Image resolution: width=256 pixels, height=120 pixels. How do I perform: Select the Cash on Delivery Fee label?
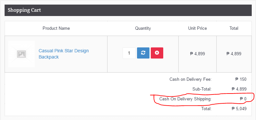pos(190,79)
